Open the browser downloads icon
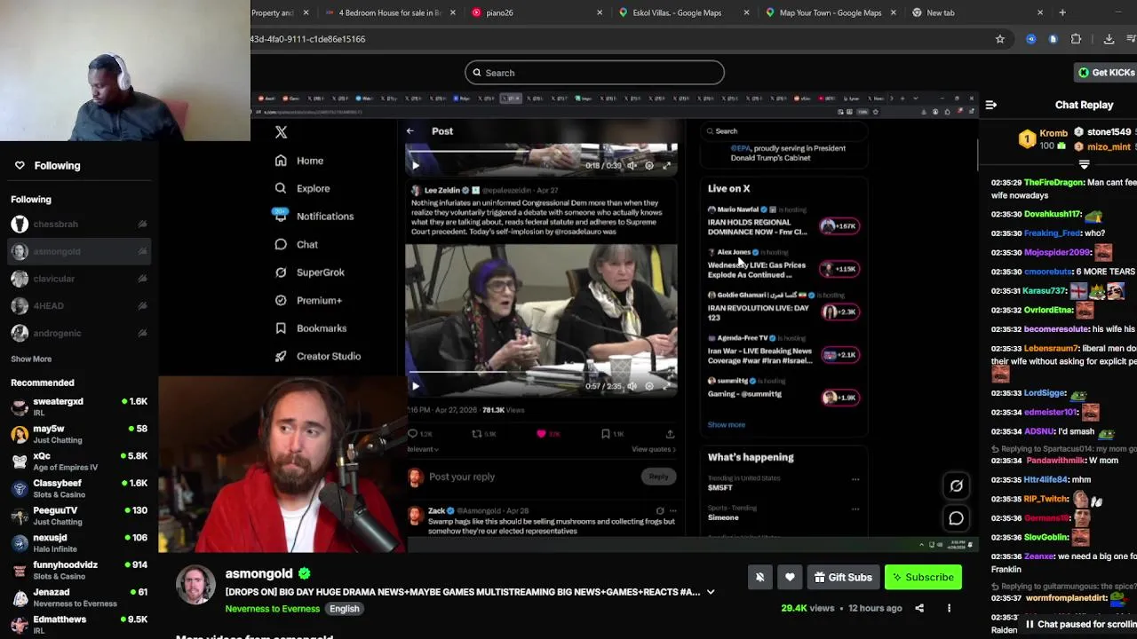Screen dimensions: 1137x639 1109,39
